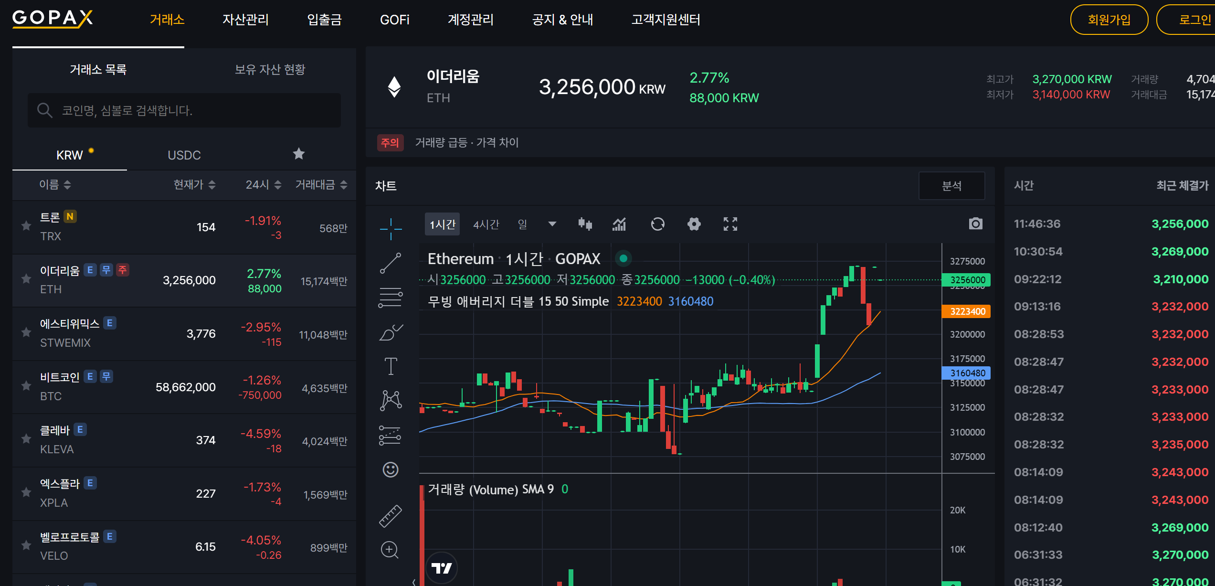Select the USDC market tab
The height and width of the screenshot is (586, 1215).
(x=184, y=155)
